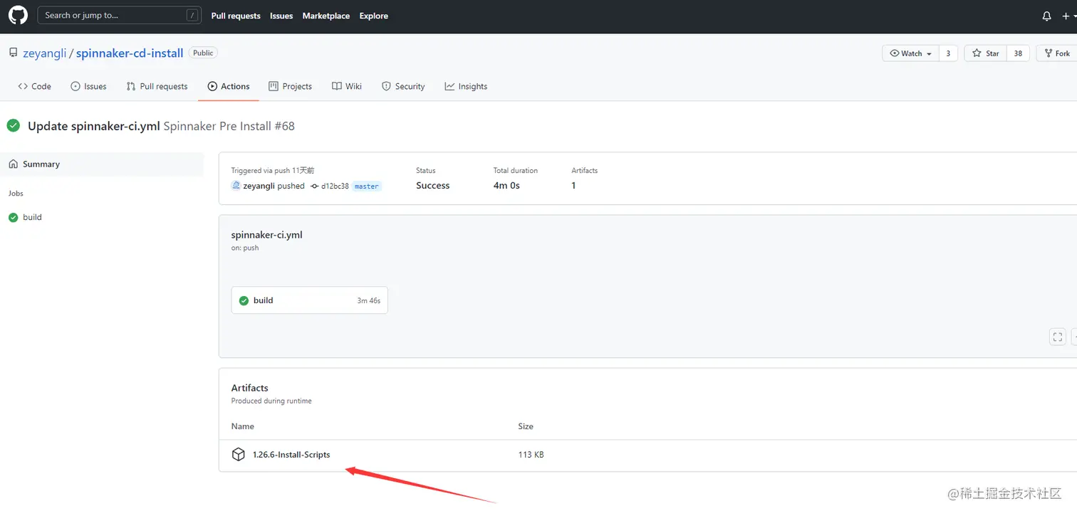Open the master branch label

click(x=367, y=186)
